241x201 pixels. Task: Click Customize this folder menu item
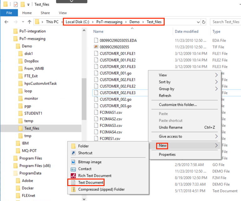coord(185,105)
